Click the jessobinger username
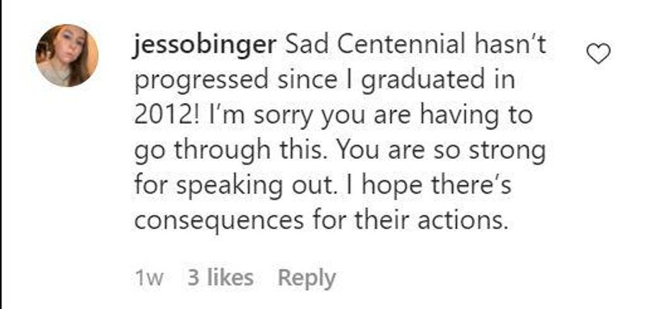The height and width of the screenshot is (309, 658). (207, 46)
